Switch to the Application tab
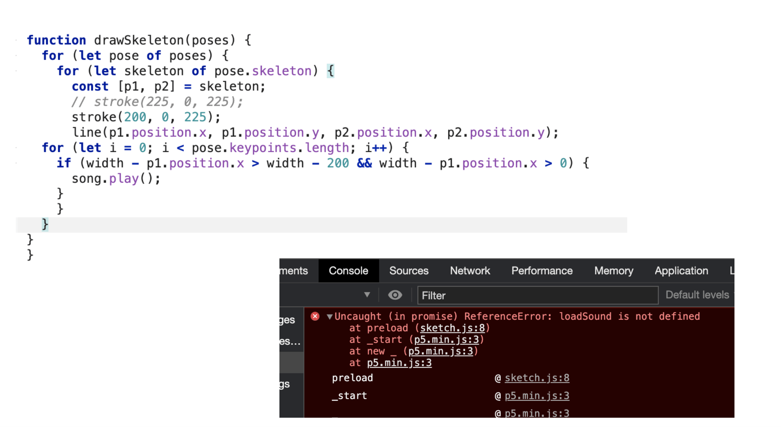 pos(681,271)
